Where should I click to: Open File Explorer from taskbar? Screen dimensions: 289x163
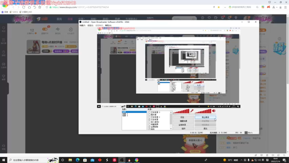tap(70, 160)
